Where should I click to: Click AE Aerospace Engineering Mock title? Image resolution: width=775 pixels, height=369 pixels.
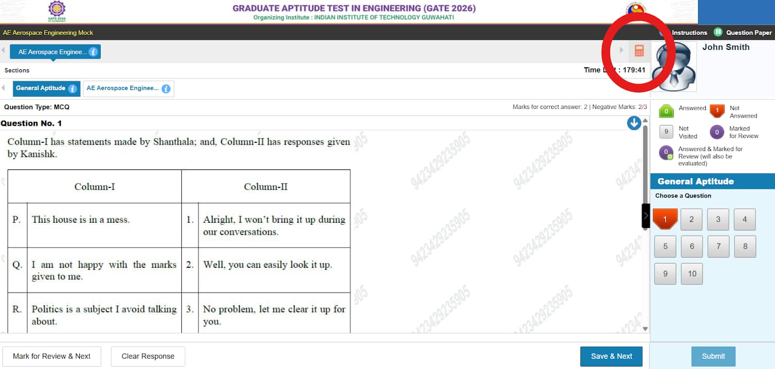(x=48, y=32)
